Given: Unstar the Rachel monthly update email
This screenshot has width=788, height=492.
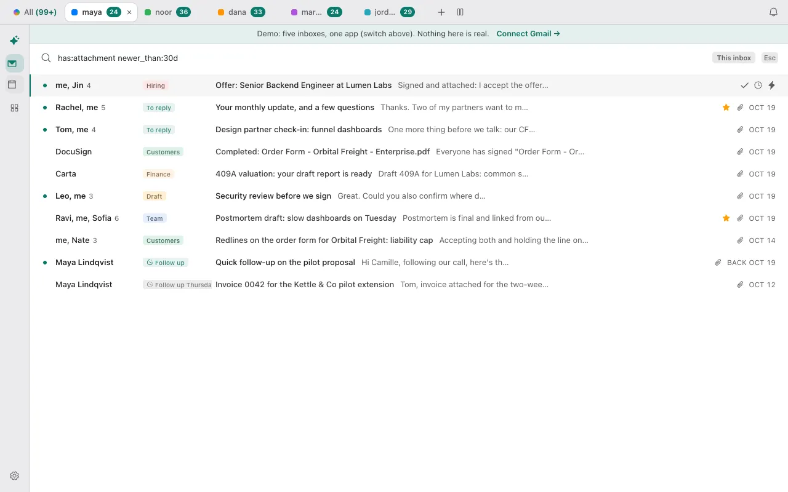Looking at the screenshot, I should coord(726,108).
